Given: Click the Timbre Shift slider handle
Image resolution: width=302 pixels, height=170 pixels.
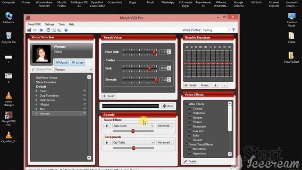Looking at the screenshot, I should (x=149, y=68).
